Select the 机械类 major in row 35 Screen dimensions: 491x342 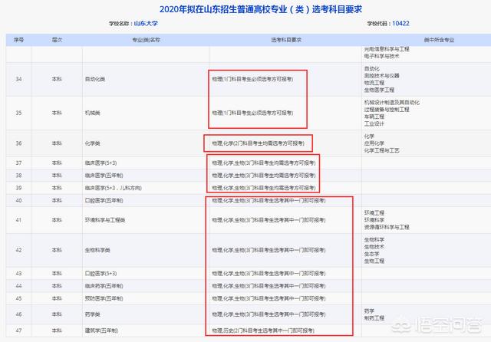click(93, 112)
